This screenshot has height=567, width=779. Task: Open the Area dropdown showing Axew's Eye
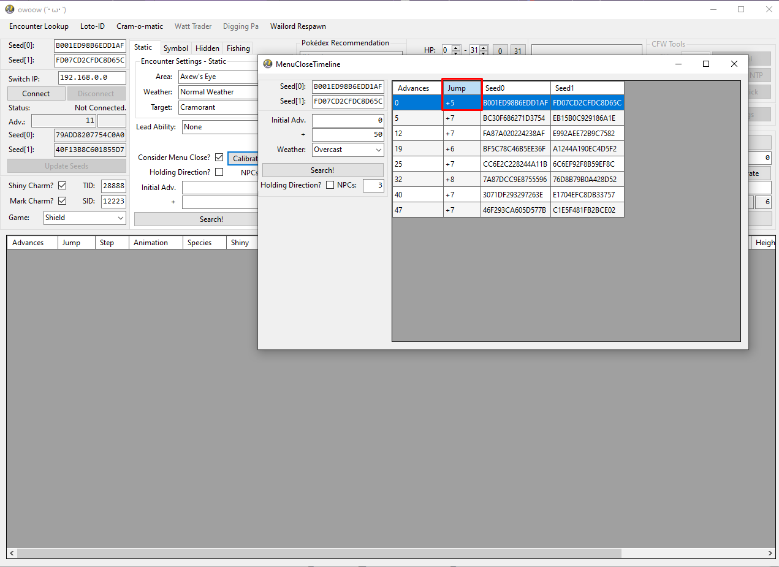pos(218,77)
